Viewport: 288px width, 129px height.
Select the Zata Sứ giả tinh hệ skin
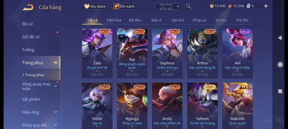pos(97,54)
